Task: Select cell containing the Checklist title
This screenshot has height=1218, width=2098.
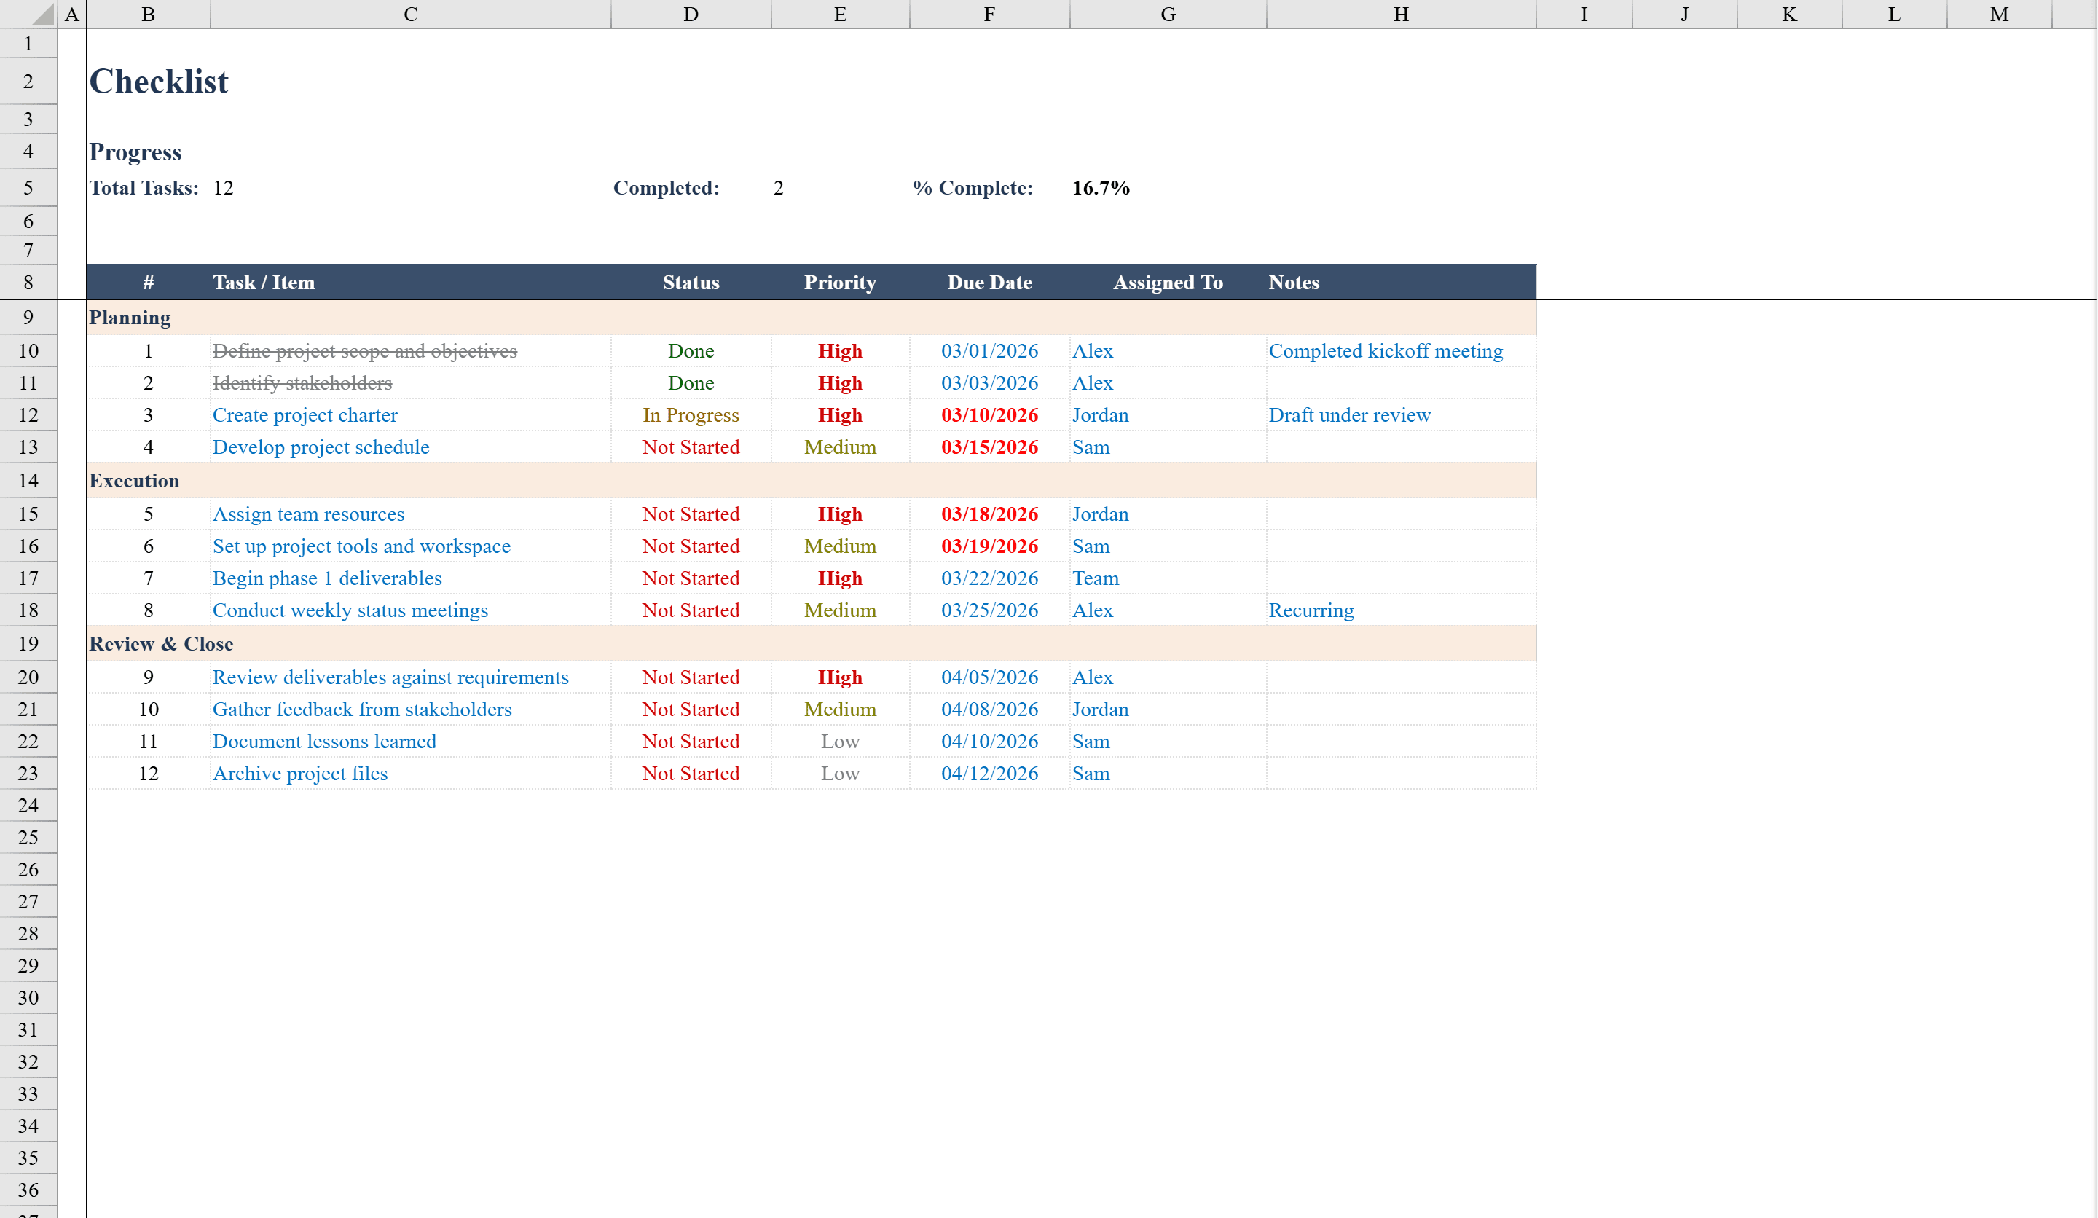Action: (x=159, y=81)
